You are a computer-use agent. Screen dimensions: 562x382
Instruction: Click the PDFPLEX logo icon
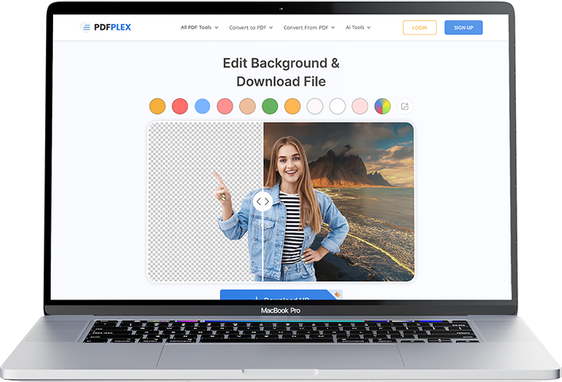(x=86, y=27)
